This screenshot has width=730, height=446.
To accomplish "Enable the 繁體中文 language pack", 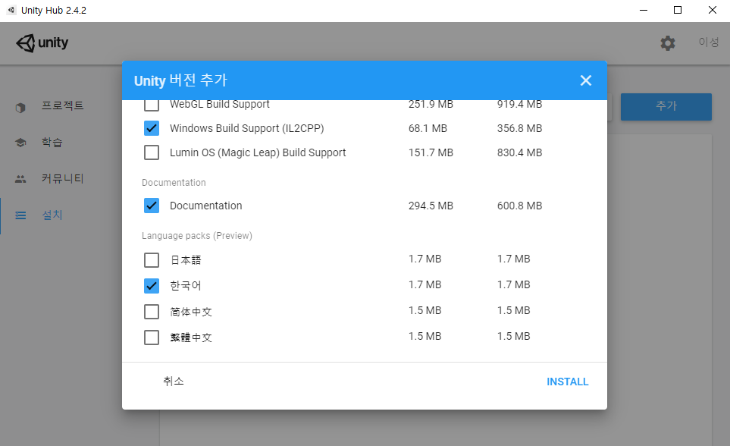I will click(x=152, y=337).
